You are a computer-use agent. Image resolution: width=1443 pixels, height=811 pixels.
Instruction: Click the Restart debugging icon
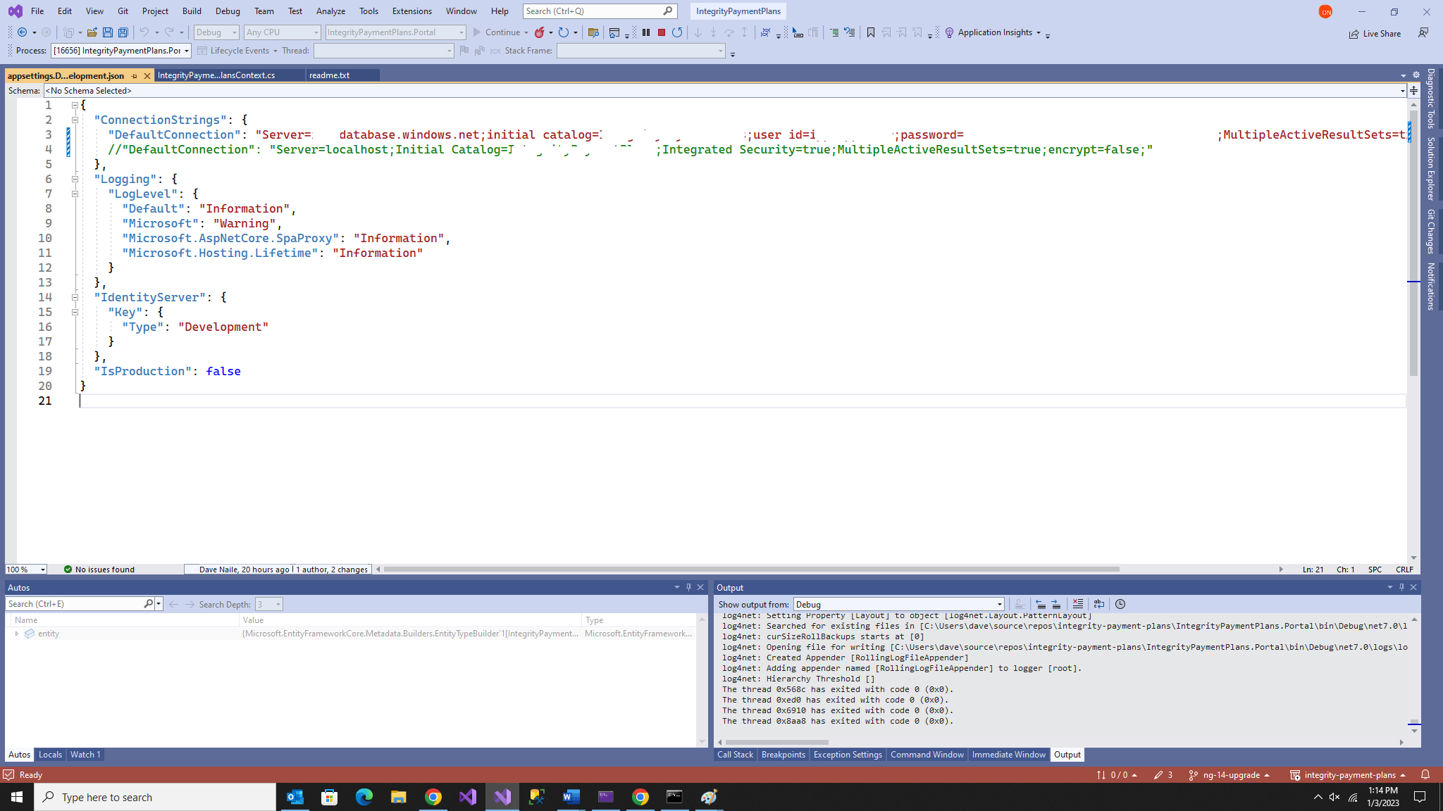point(676,32)
